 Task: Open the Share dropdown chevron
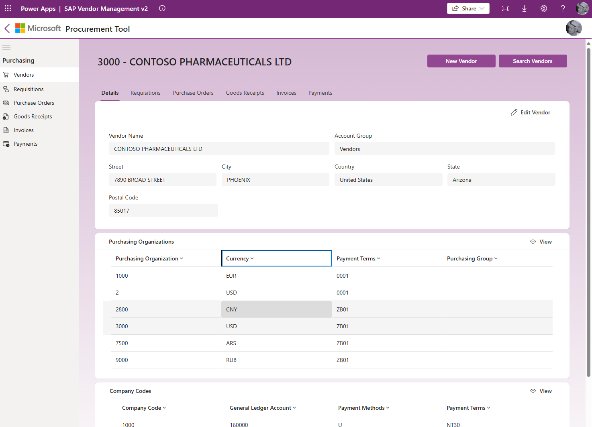[482, 8]
